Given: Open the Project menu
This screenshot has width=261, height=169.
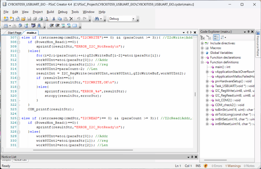Looking at the screenshot, I should 38,12.
